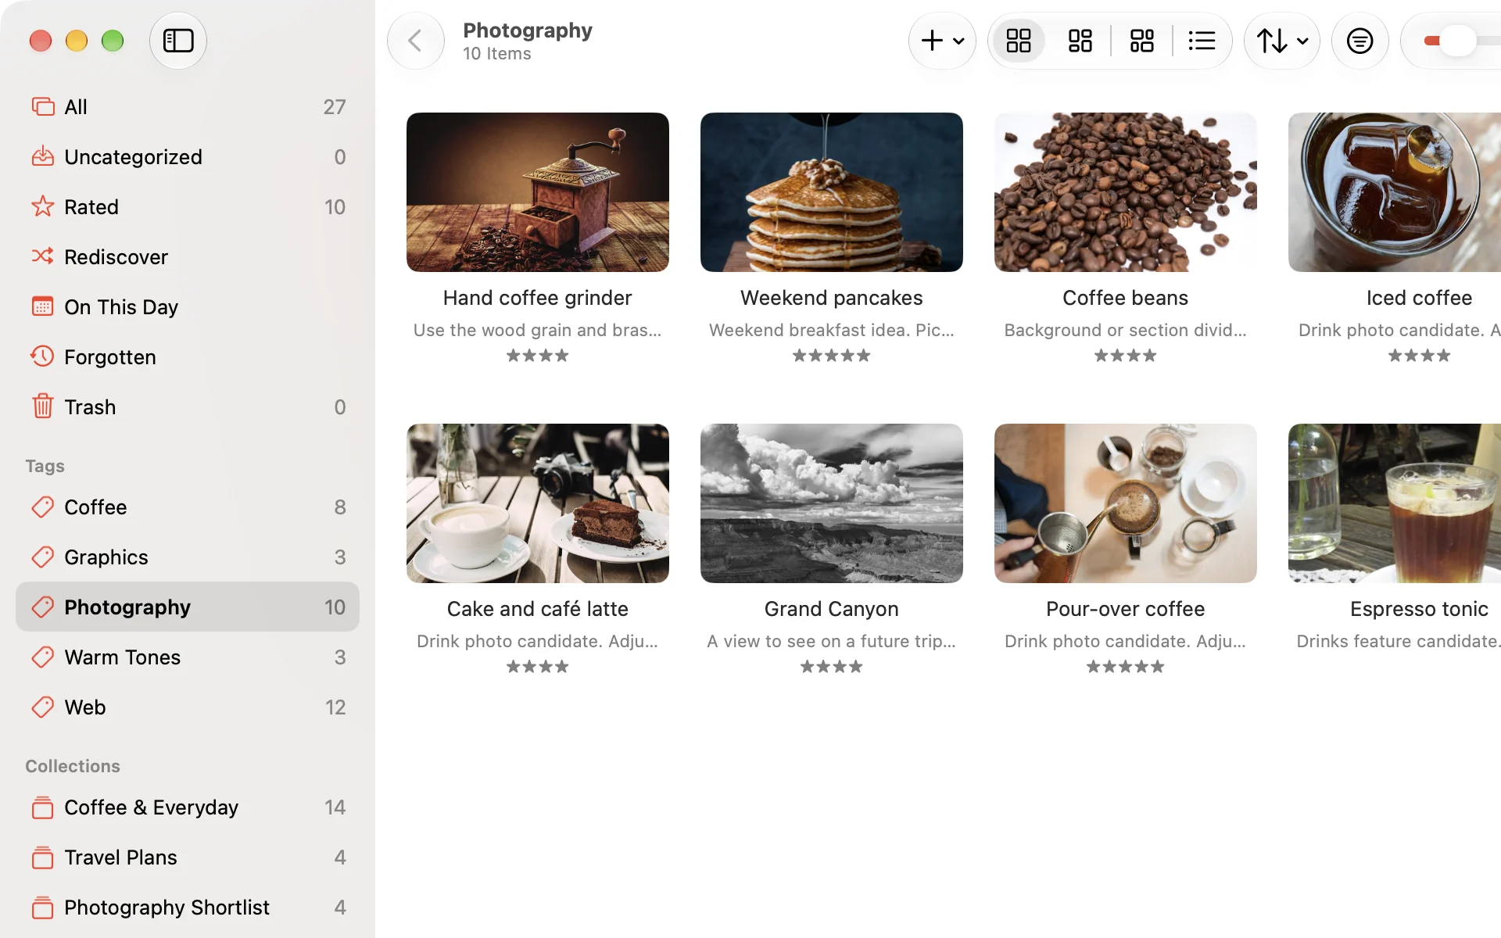1501x938 pixels.
Task: Open the Pour-over coffee photo
Action: (1126, 503)
